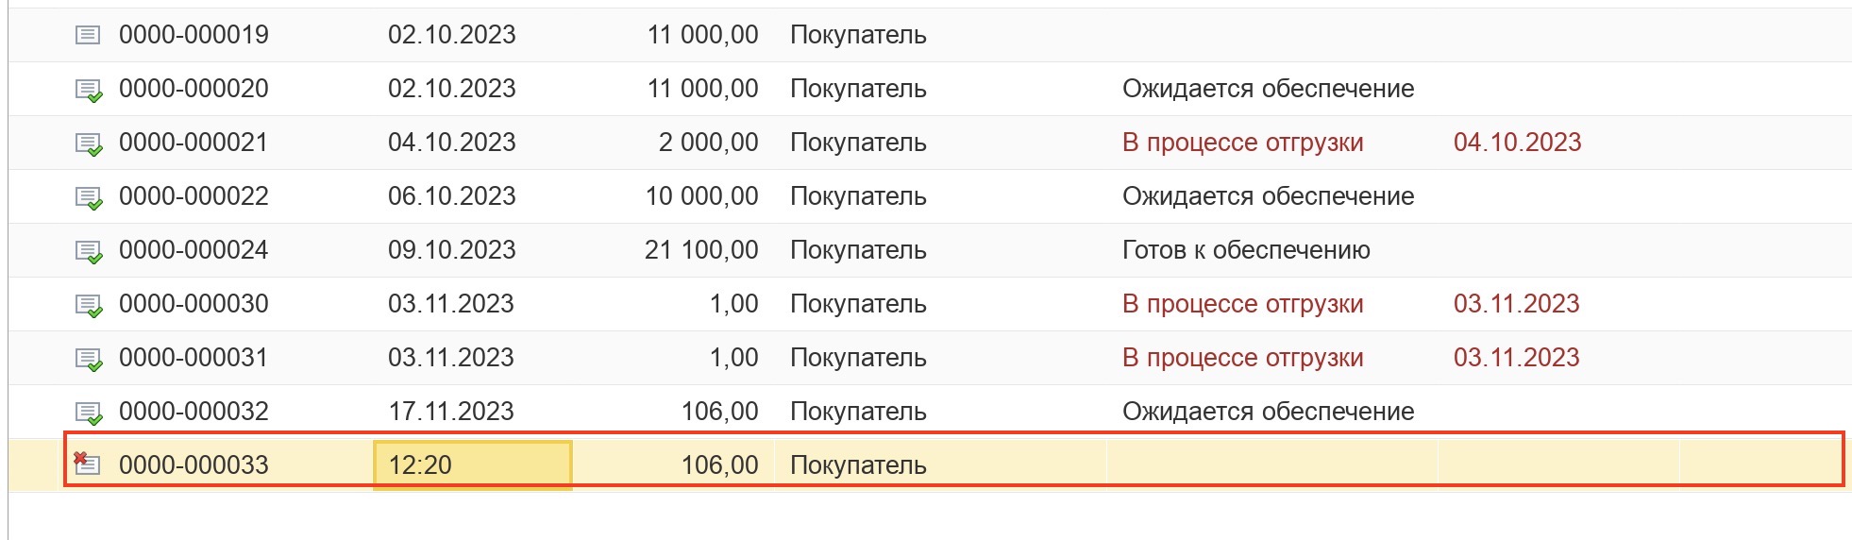The height and width of the screenshot is (540, 1852).
Task: Click date 09.10.2023 of order 0000-000024
Action: point(451,250)
